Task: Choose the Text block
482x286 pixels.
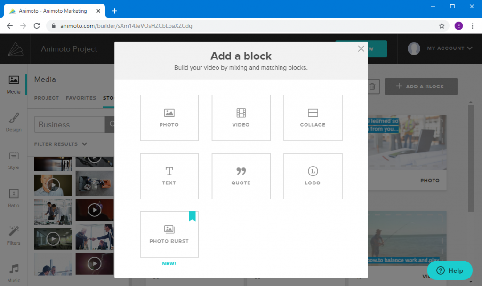Action: pos(169,176)
